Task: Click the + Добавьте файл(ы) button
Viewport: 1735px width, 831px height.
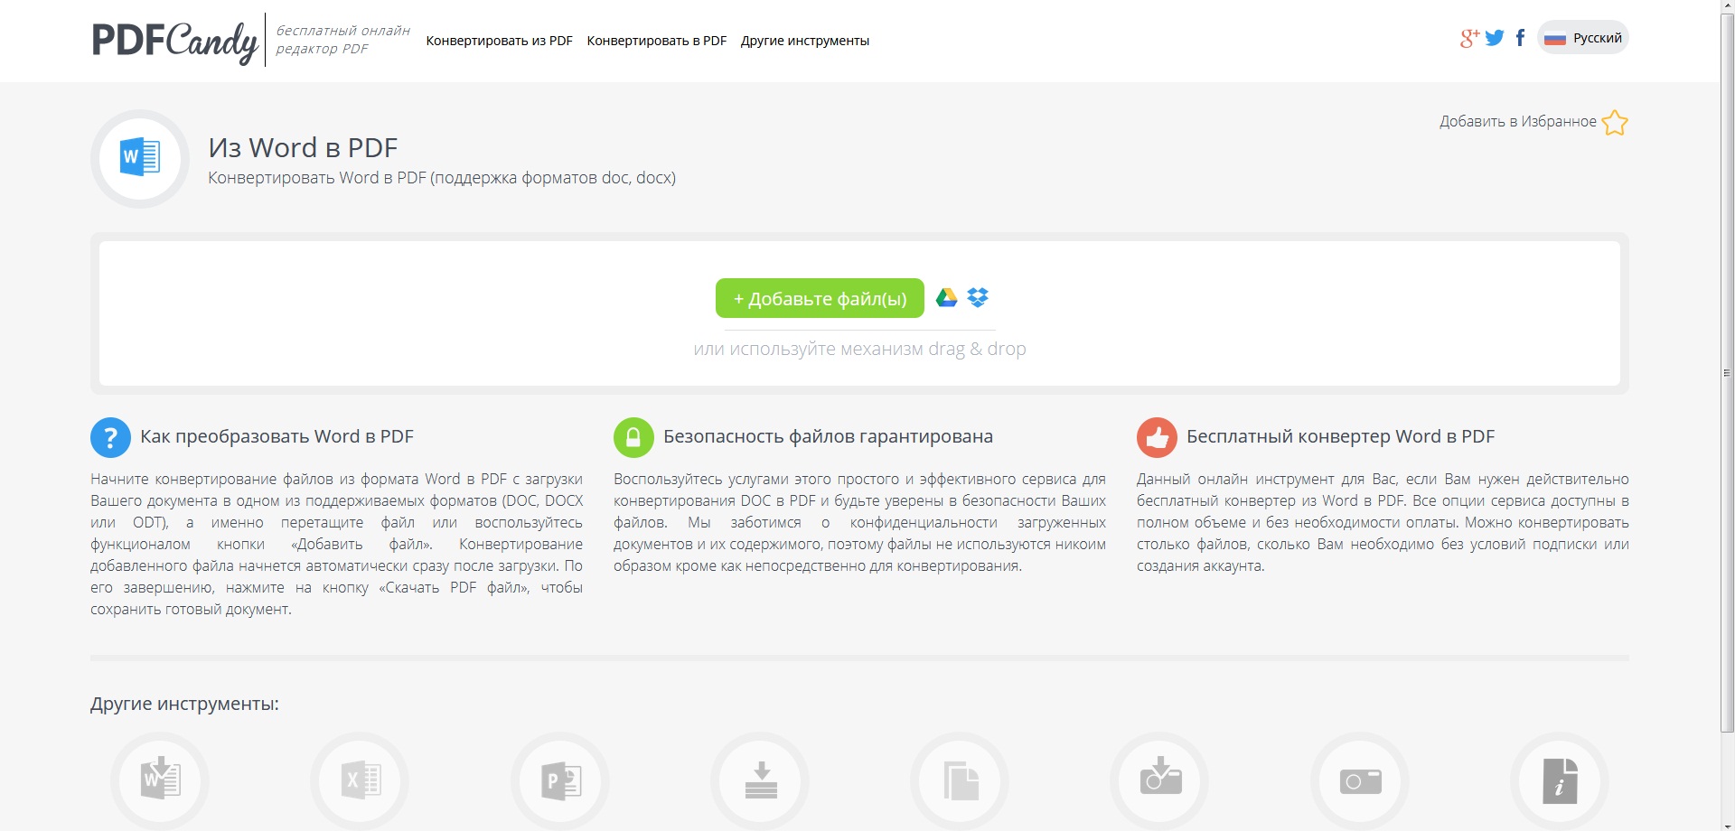Action: (x=820, y=298)
